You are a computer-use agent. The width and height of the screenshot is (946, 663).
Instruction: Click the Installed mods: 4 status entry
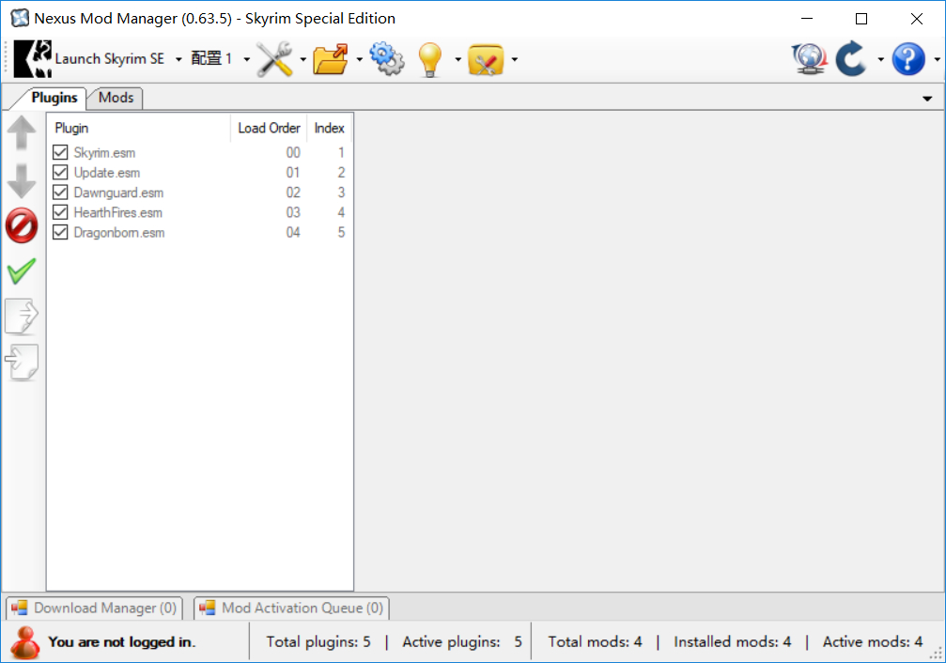point(733,642)
